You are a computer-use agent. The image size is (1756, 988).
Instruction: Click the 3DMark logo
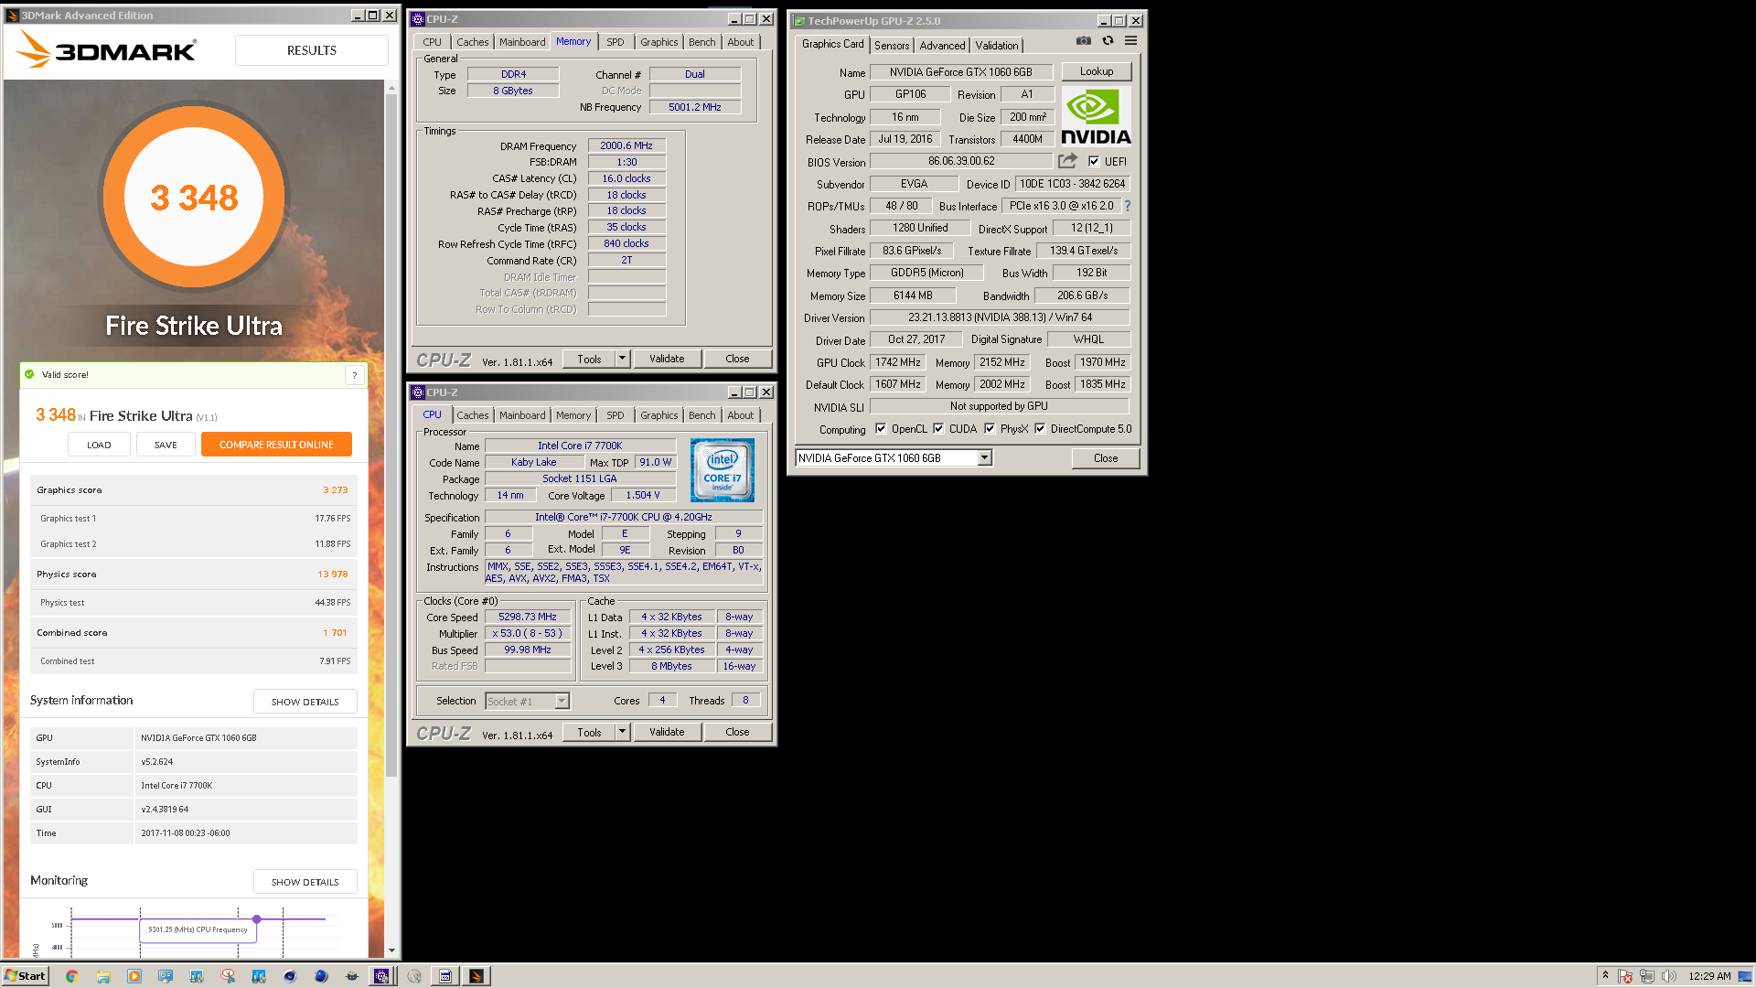(106, 48)
